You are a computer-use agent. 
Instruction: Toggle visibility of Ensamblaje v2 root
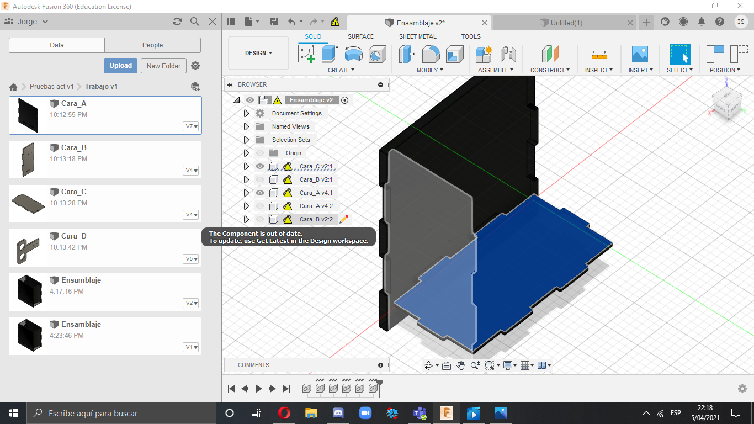pyautogui.click(x=250, y=100)
